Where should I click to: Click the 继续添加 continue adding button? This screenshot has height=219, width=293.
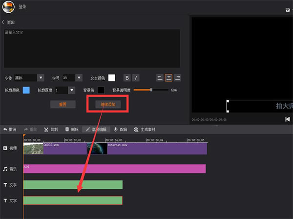(x=107, y=104)
